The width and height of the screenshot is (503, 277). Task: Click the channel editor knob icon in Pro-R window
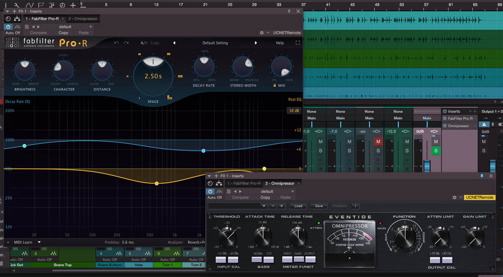click(x=8, y=19)
